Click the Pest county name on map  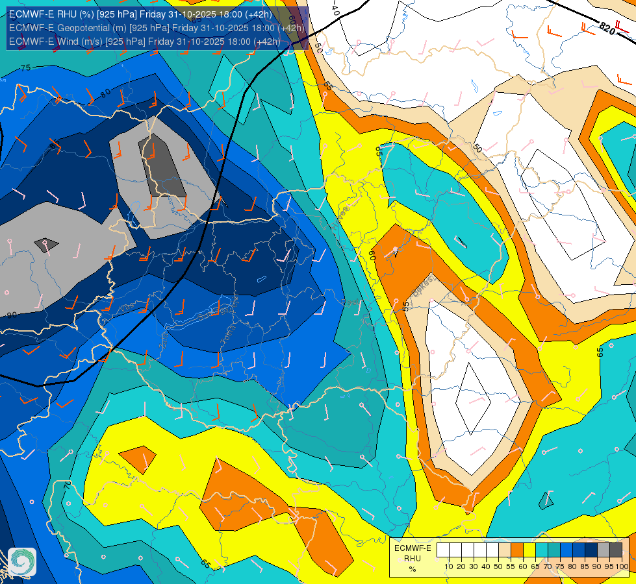(x=350, y=302)
